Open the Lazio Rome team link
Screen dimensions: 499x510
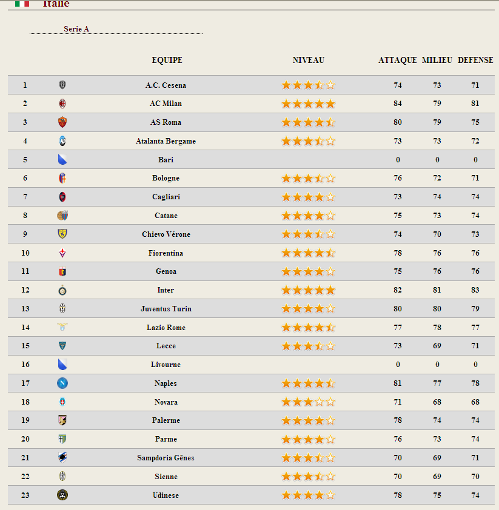click(166, 328)
